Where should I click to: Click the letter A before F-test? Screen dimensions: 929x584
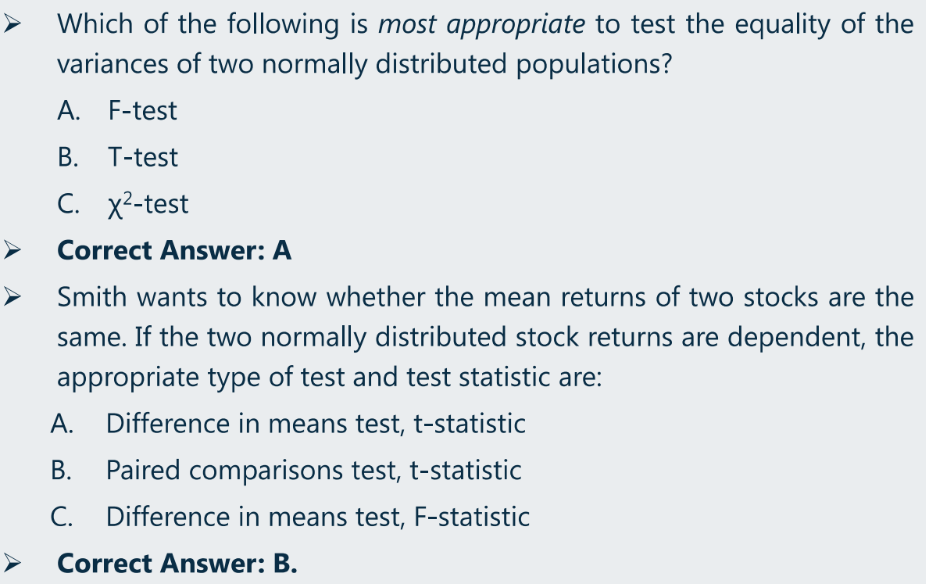(x=69, y=111)
